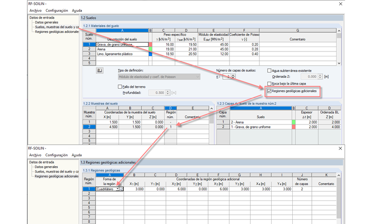The width and height of the screenshot is (372, 224).
Task: Expand the Cuadrilátero shape dropdown
Action: (x=117, y=189)
